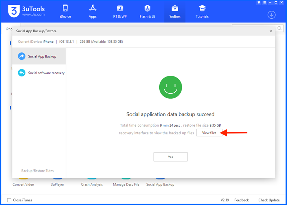Open the Flash & JB section
Viewport: 287px width, 205px height.
[147, 11]
